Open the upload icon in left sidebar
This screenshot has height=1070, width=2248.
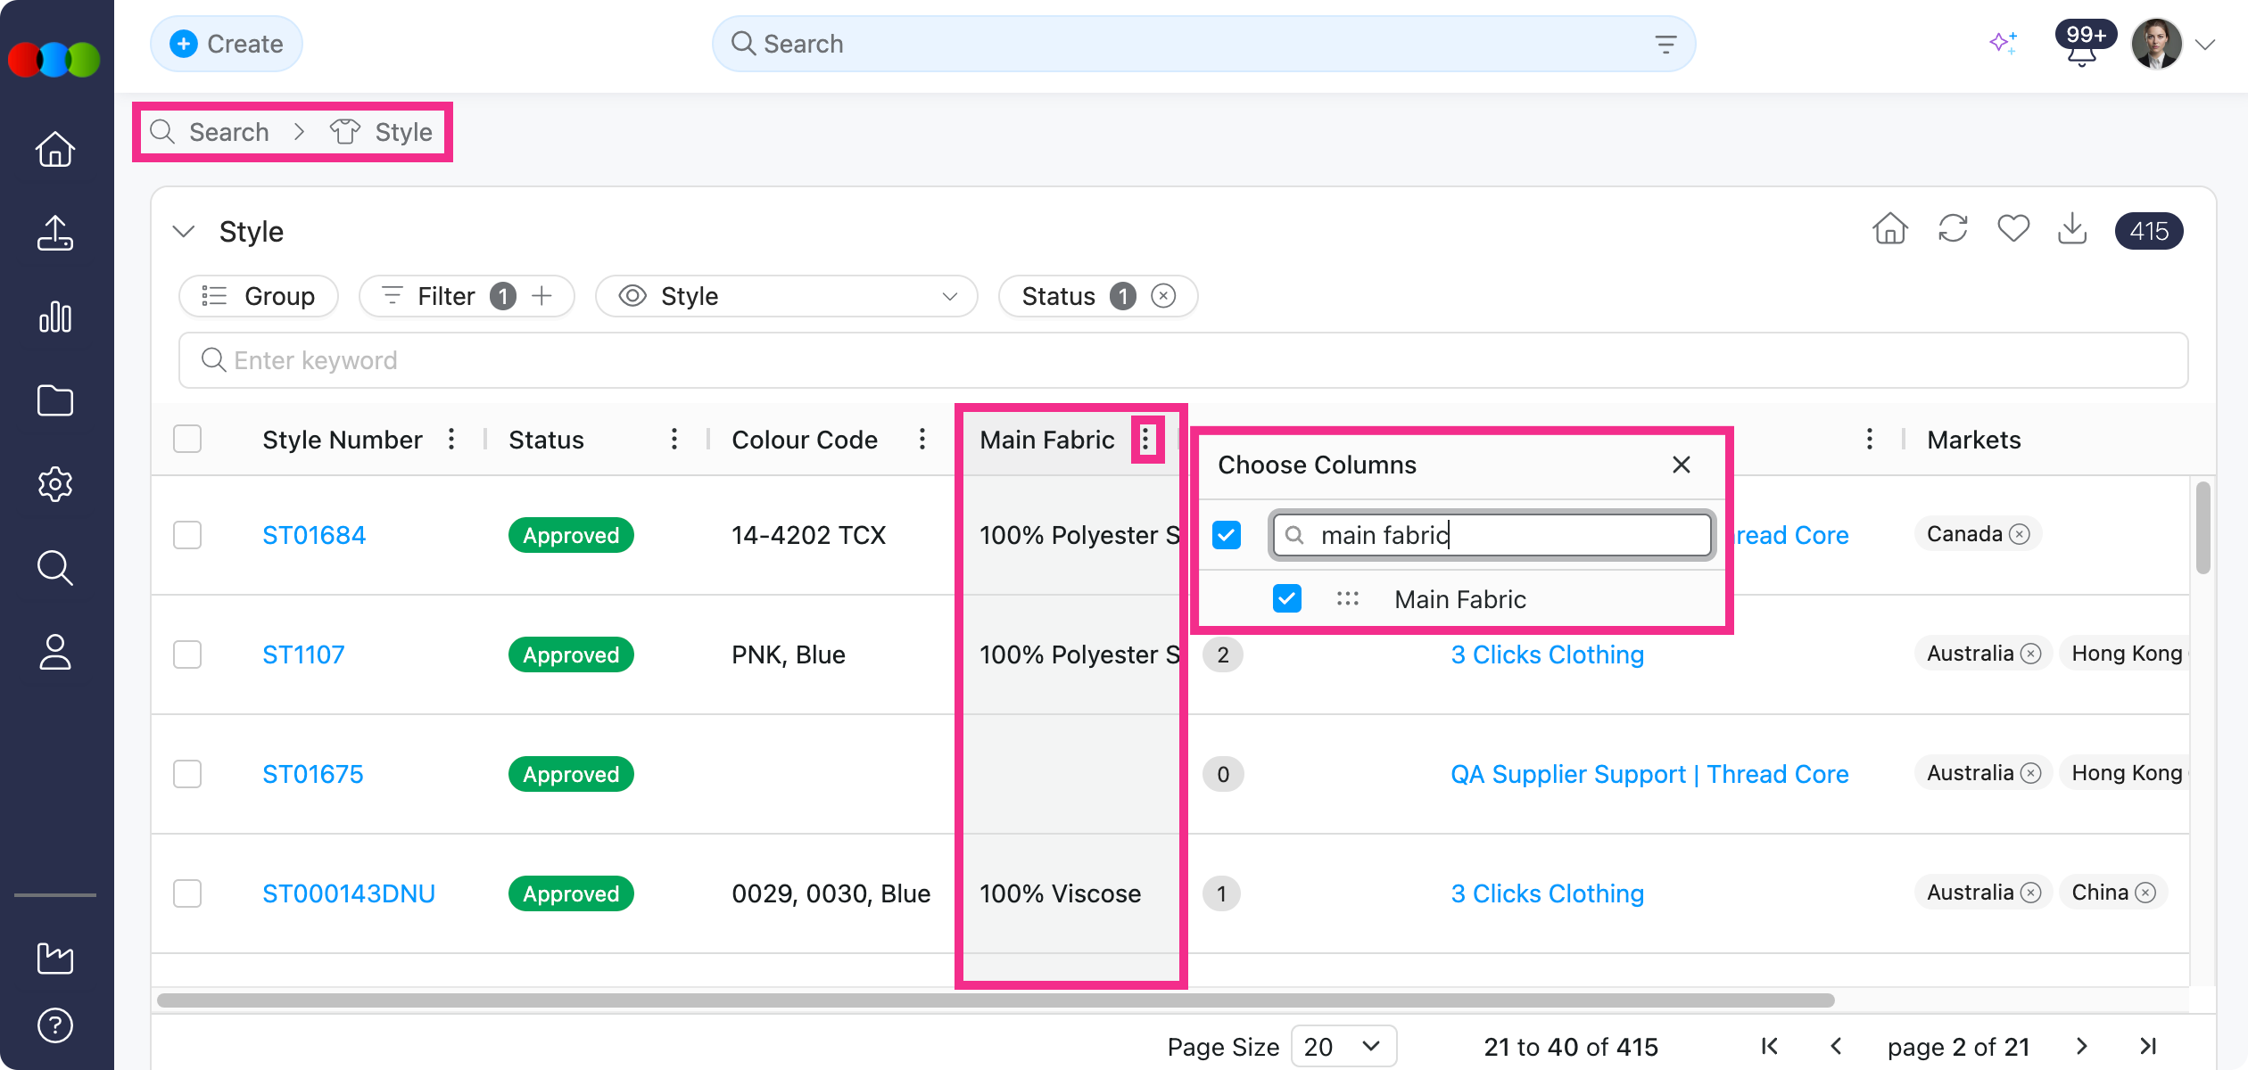pos(55,234)
